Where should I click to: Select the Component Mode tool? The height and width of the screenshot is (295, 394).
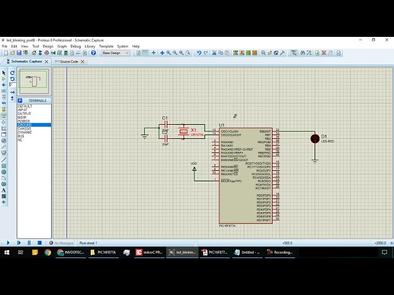coord(4,79)
